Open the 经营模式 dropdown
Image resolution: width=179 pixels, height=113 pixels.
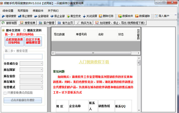[x=31, y=87]
